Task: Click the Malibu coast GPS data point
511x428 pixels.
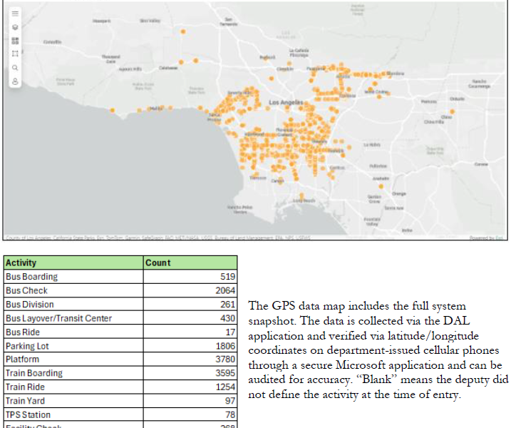Action: tap(139, 111)
